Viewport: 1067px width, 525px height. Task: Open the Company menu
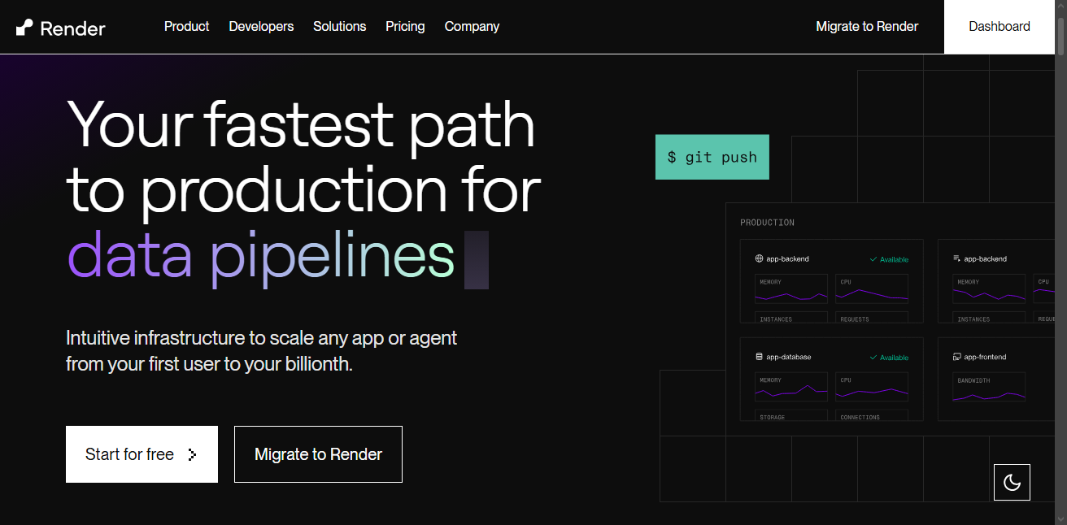[x=472, y=27]
